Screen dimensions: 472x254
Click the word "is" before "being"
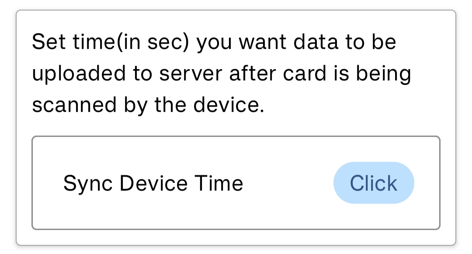[341, 74]
